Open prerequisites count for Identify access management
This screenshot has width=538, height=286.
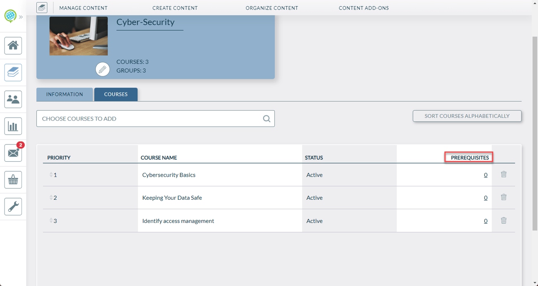[485, 221]
